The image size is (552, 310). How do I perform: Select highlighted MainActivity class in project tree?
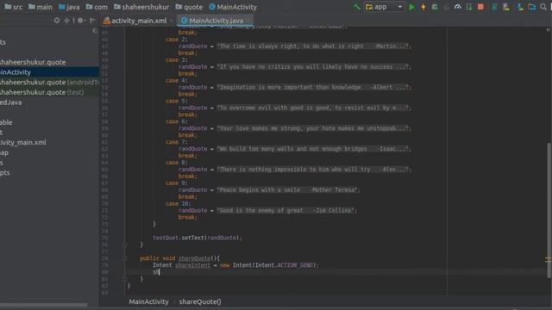click(x=49, y=72)
